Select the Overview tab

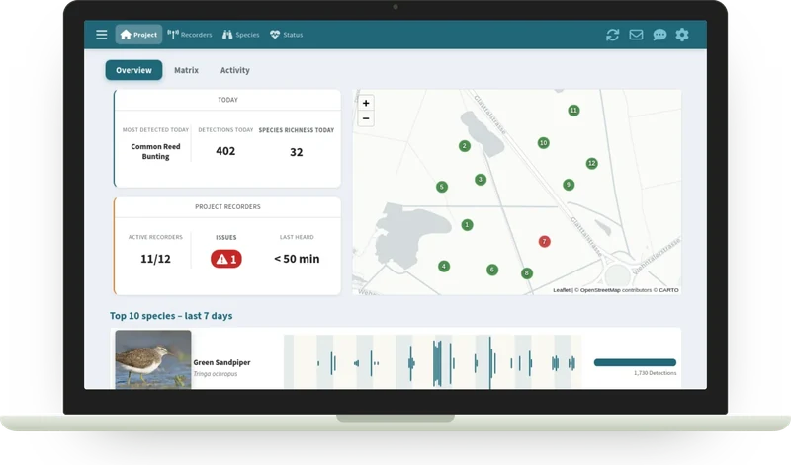point(133,70)
